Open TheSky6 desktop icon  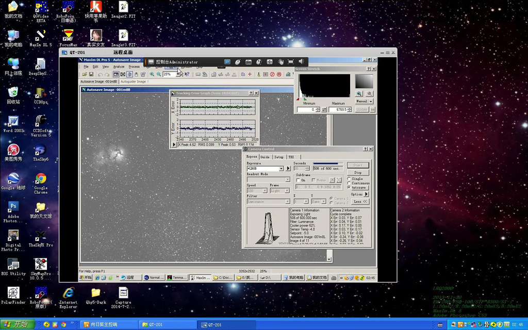click(41, 153)
